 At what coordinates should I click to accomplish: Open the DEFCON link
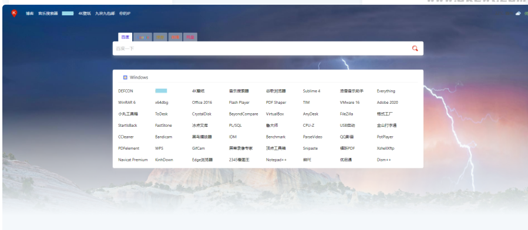[126, 91]
